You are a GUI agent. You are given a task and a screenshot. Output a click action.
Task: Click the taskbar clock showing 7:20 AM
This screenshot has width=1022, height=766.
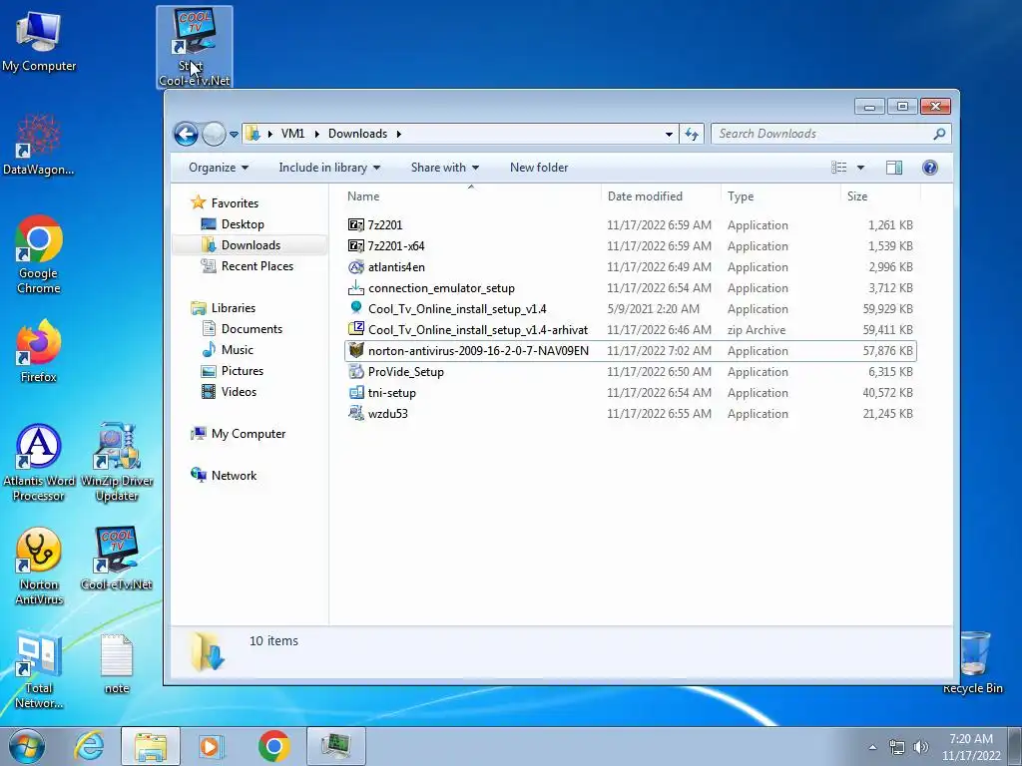971,746
